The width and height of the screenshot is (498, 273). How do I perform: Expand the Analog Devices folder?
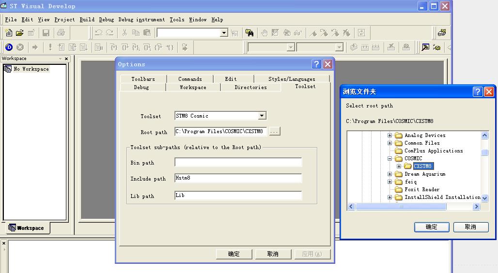tap(389, 135)
